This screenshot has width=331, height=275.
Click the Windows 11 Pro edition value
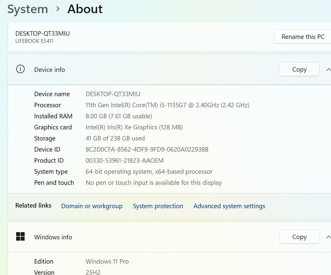(107, 261)
